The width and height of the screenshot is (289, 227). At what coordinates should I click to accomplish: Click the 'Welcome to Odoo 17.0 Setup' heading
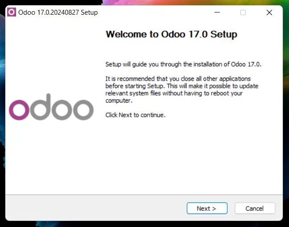tap(171, 34)
